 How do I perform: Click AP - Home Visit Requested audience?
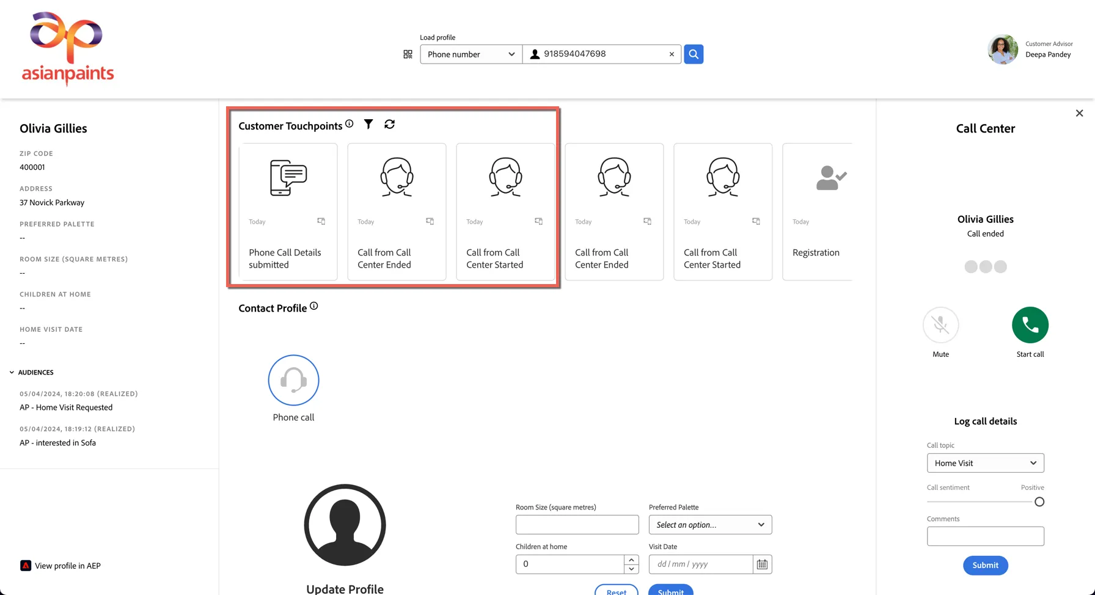coord(66,407)
